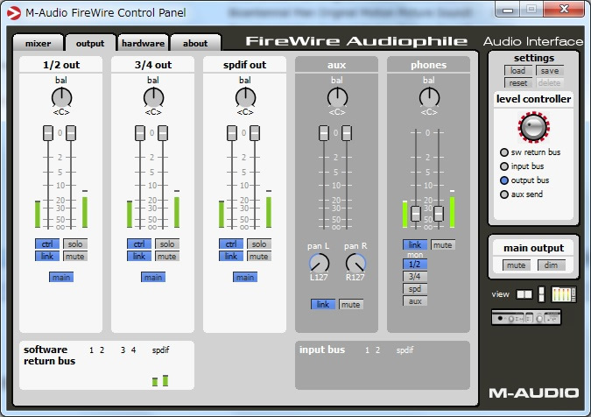Set phones monitor source to 1/2
591x417 pixels.
tap(415, 265)
